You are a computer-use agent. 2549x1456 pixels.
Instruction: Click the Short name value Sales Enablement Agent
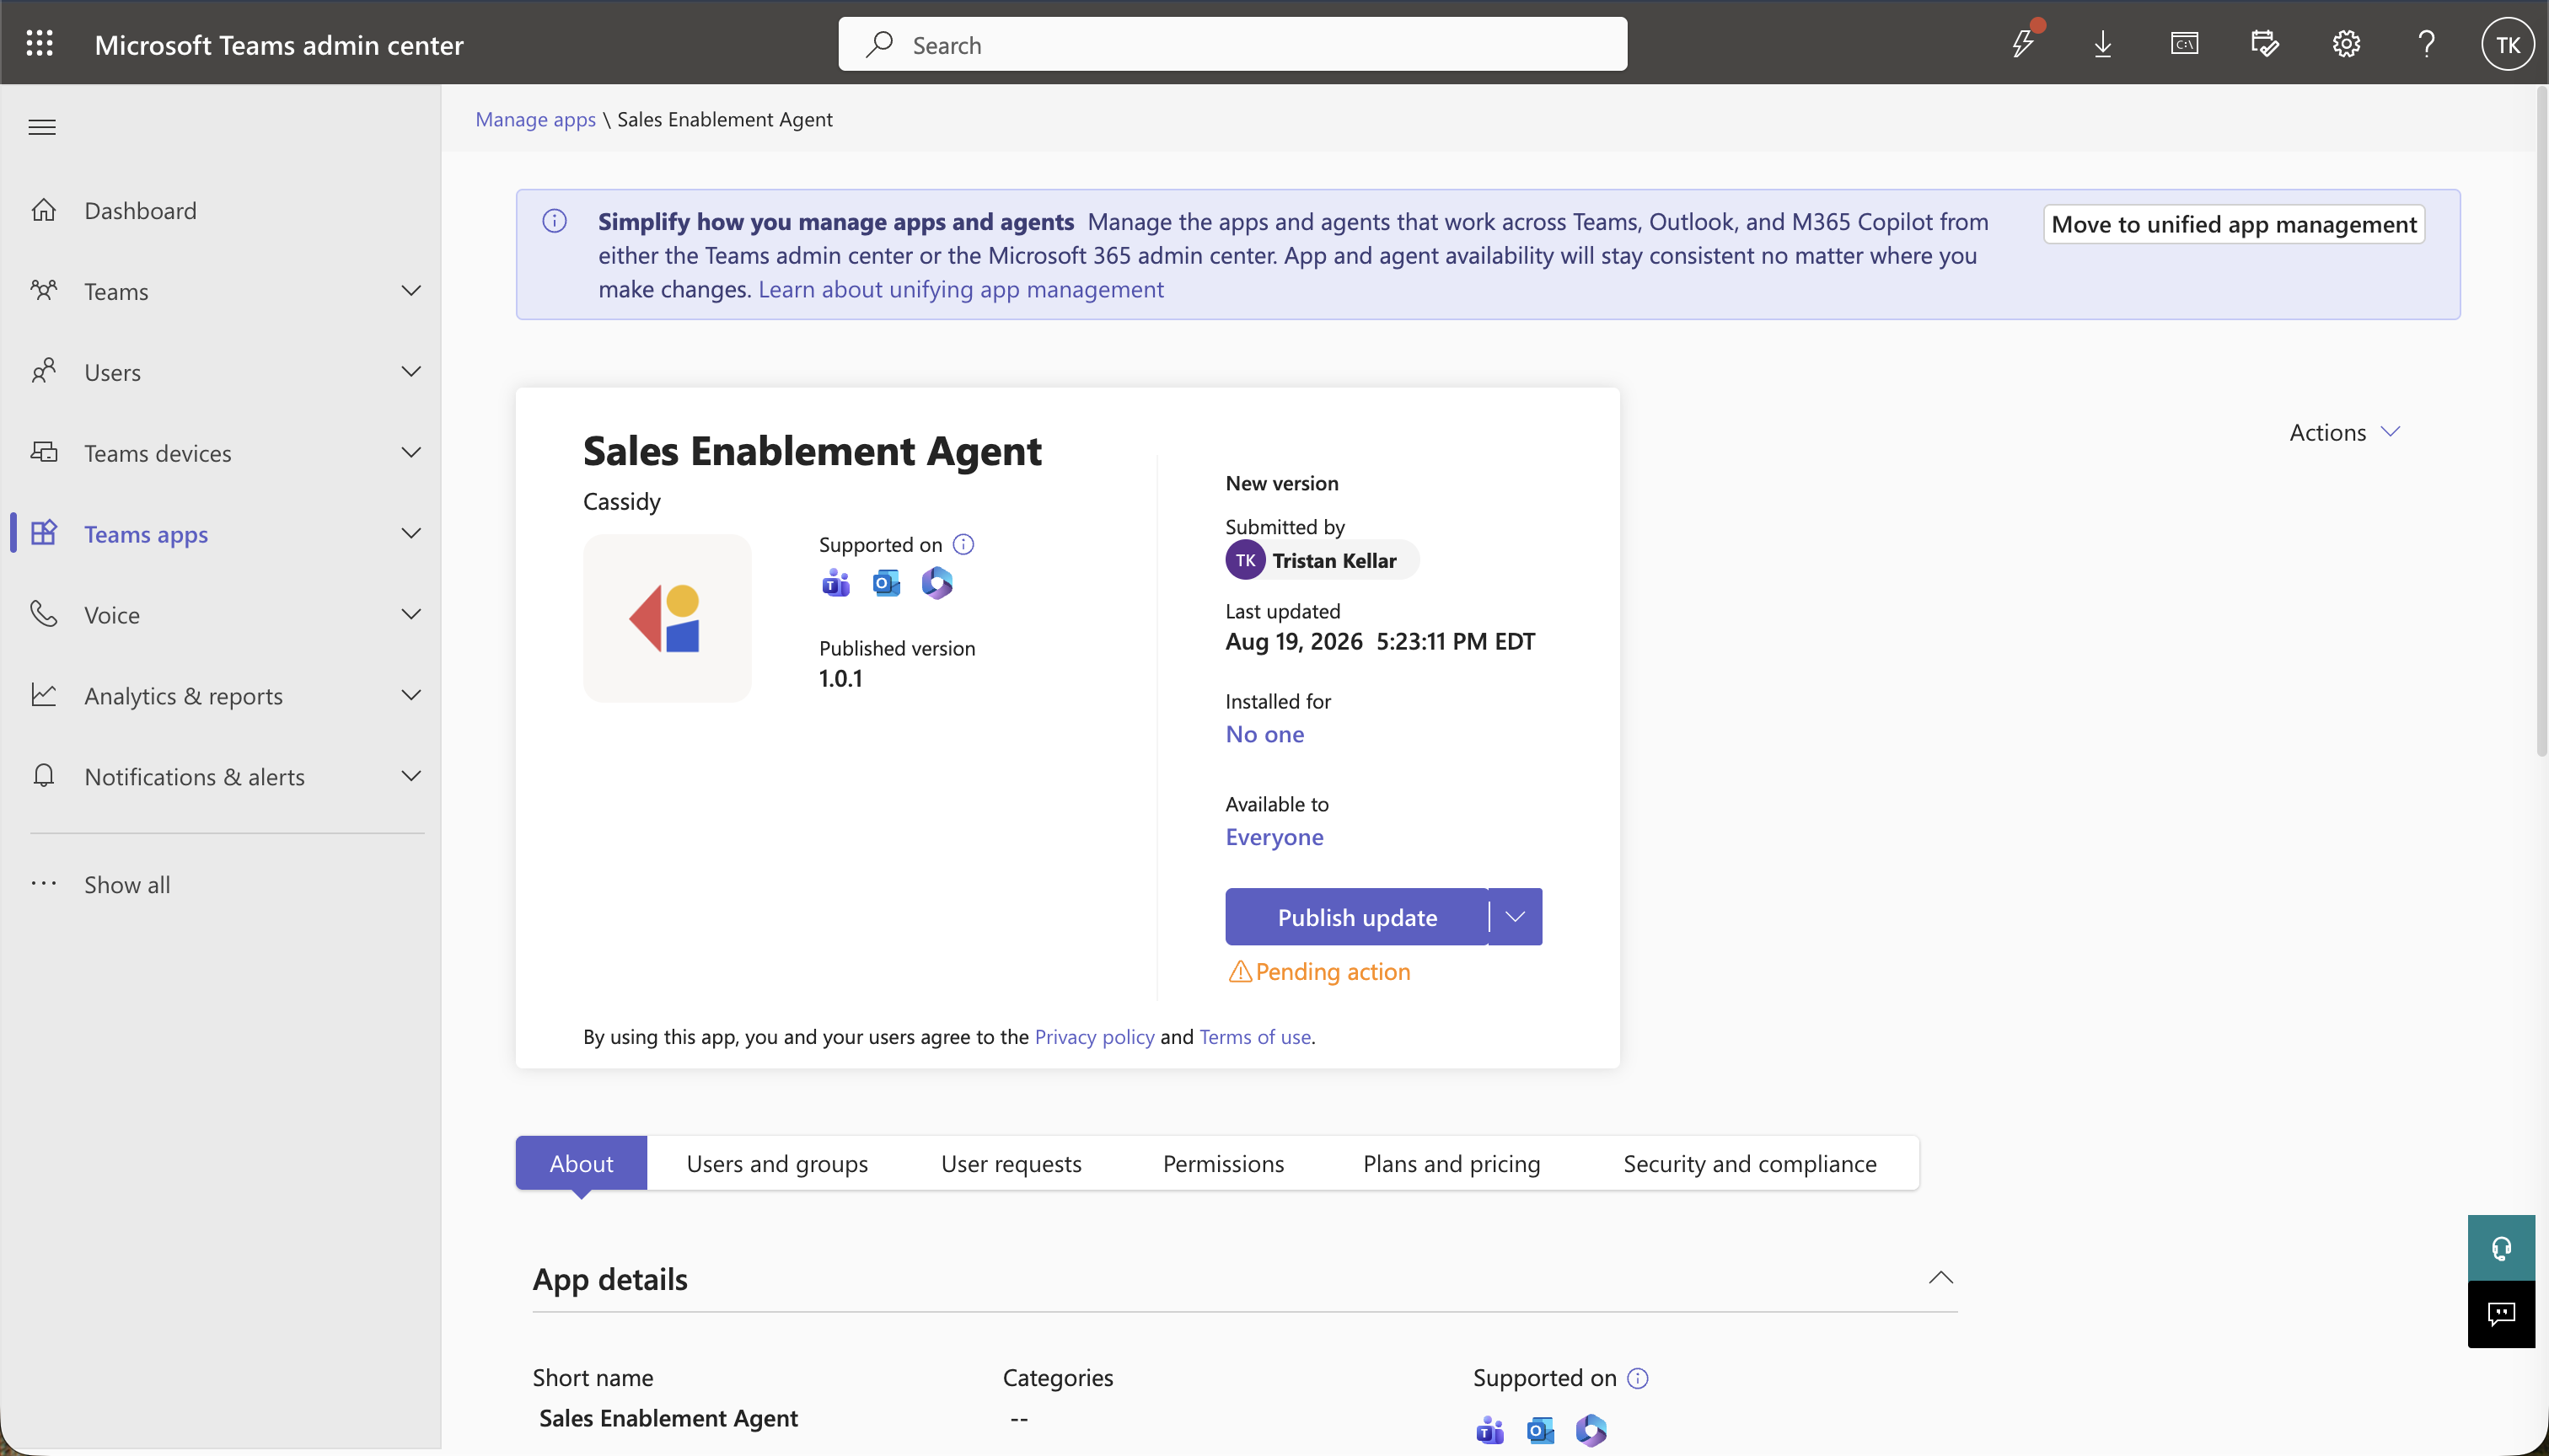point(668,1418)
